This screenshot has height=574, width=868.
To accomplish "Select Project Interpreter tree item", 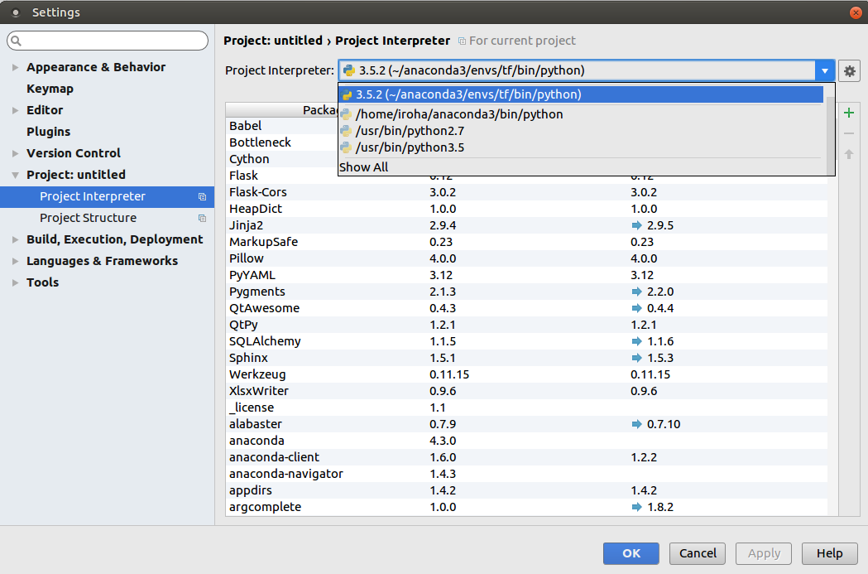I will pos(107,196).
